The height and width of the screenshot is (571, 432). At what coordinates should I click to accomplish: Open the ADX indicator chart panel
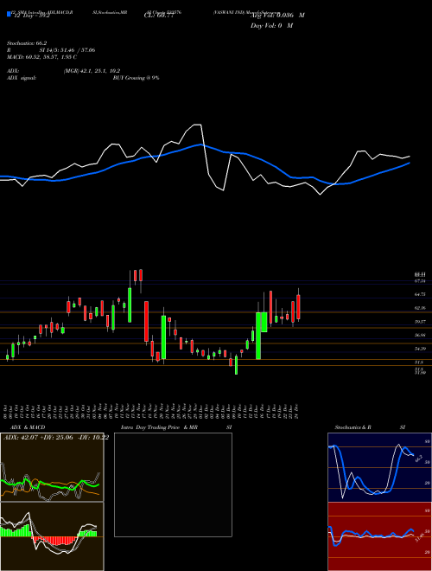point(52,467)
